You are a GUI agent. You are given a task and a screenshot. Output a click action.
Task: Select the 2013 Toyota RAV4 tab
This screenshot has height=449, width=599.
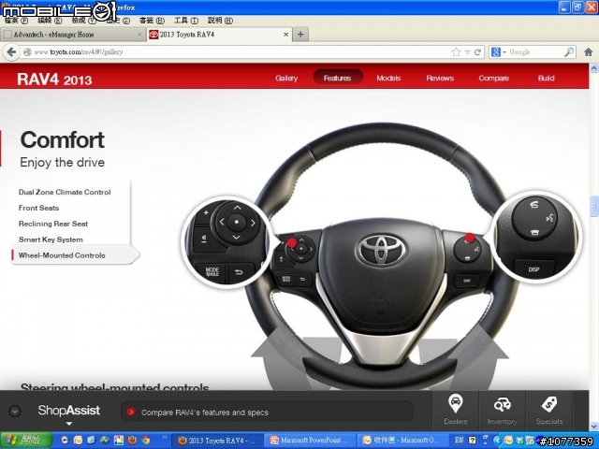[x=220, y=35]
